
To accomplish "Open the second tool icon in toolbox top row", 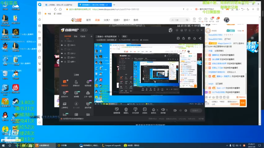I will [x=76, y=83].
